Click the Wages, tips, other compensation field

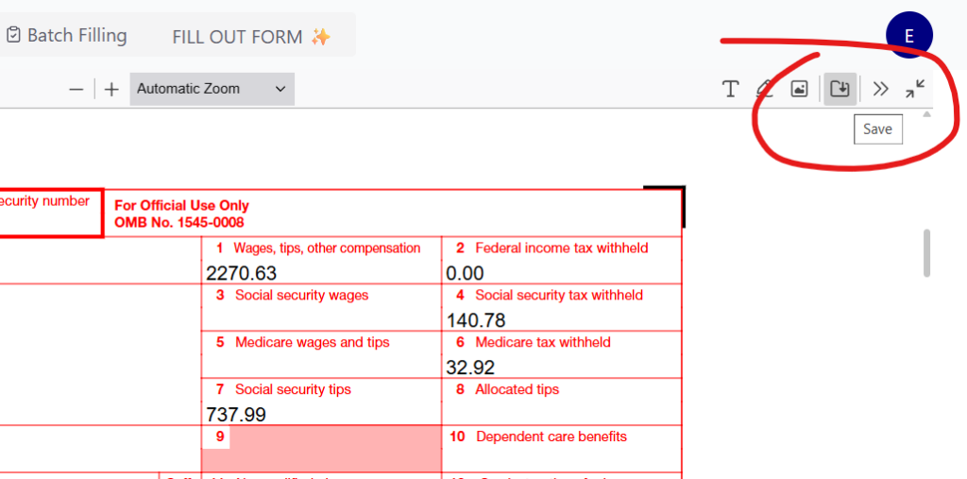pyautogui.click(x=321, y=272)
